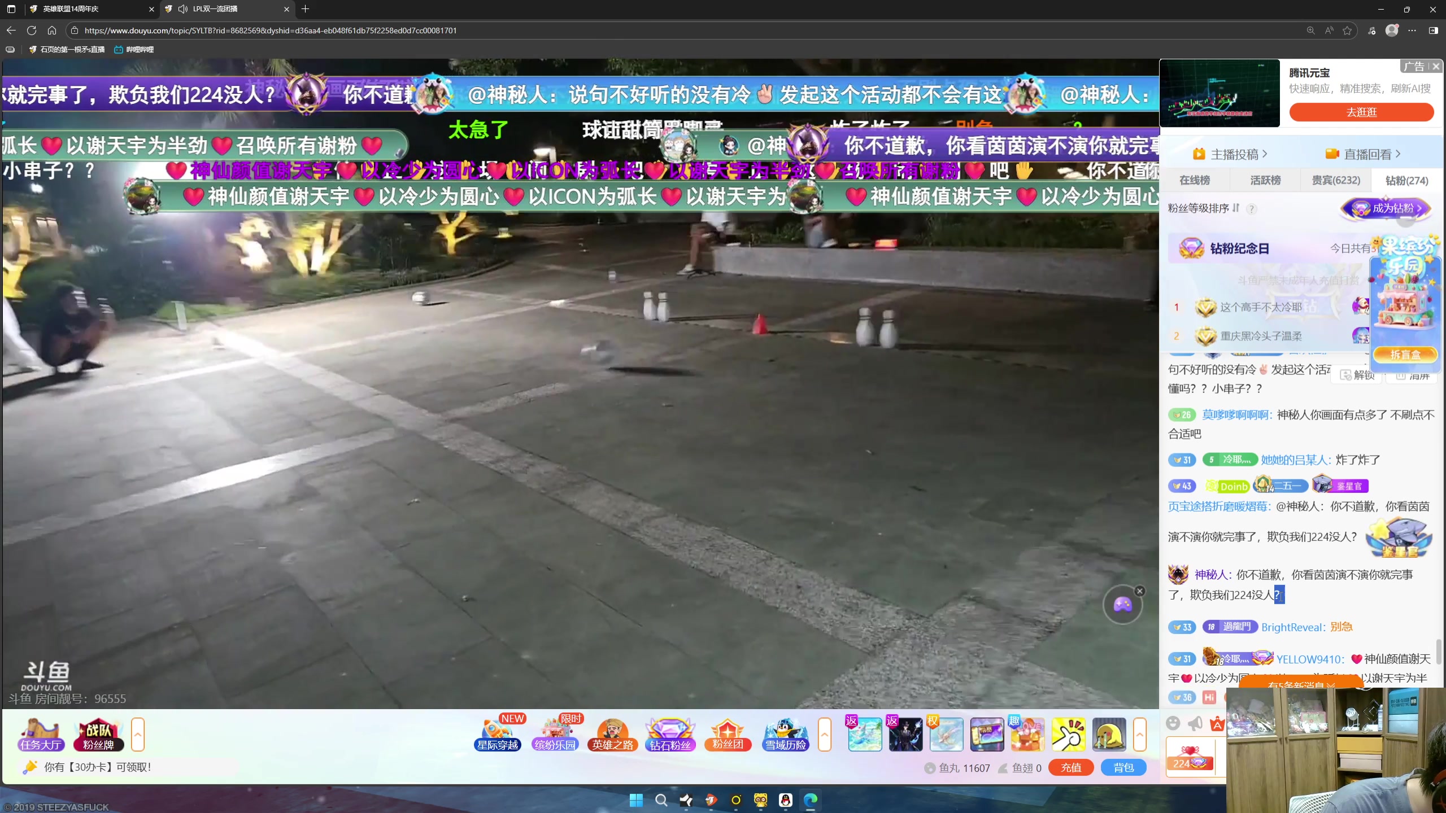Viewport: 1446px width, 813px height.
Task: Click the 224 heart fan badge
Action: pos(1190,759)
